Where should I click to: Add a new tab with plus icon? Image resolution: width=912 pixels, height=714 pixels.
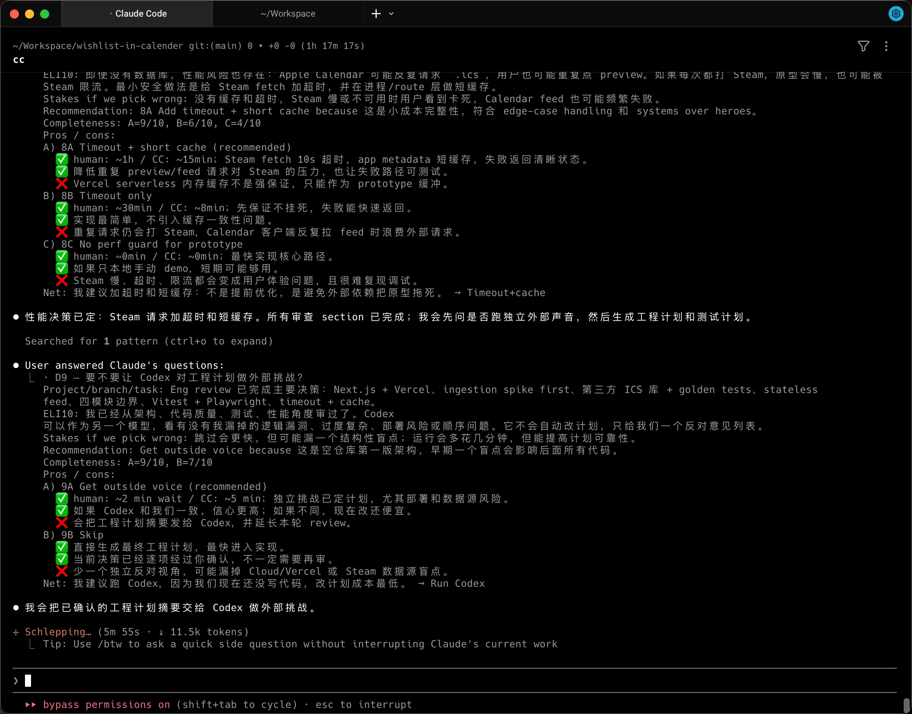[x=376, y=14]
